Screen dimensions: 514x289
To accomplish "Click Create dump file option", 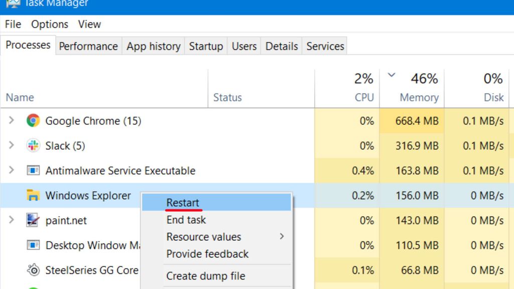I will point(205,275).
